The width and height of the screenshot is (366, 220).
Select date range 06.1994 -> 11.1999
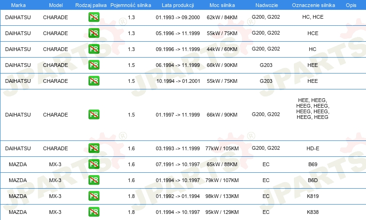pyautogui.click(x=178, y=65)
